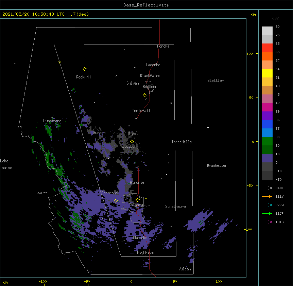Click the 18TS legend label
Viewport: 293px width, 286px height.
coord(279,222)
